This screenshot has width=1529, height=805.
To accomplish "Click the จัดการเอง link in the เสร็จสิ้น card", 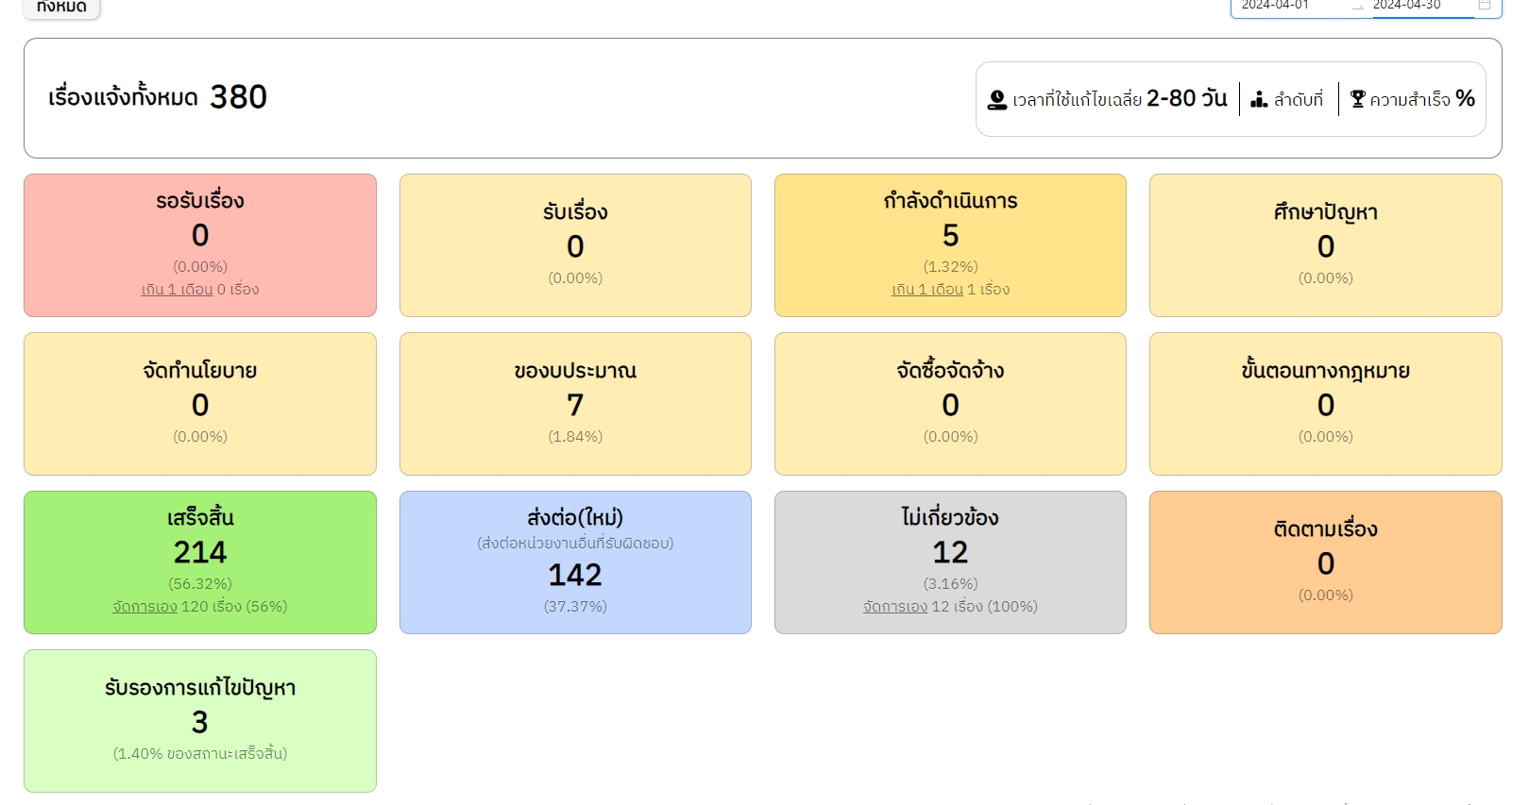I will pyautogui.click(x=144, y=607).
